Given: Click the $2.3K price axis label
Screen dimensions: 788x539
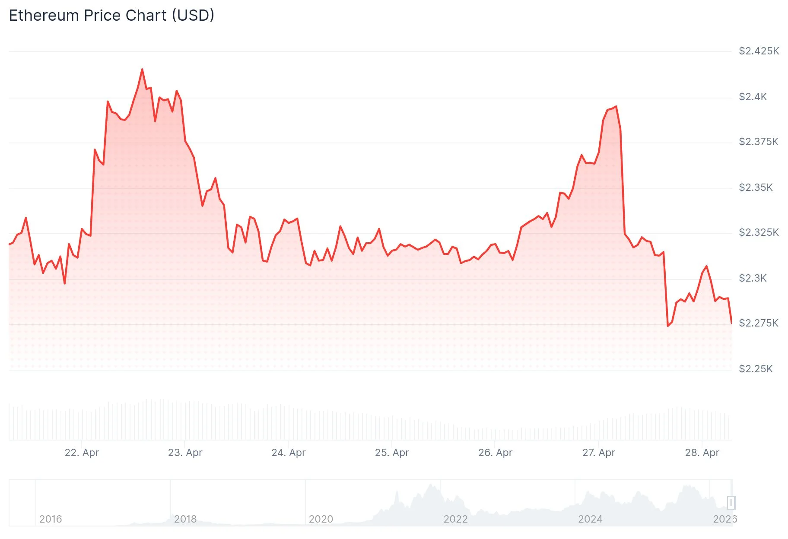Looking at the screenshot, I should click(753, 278).
